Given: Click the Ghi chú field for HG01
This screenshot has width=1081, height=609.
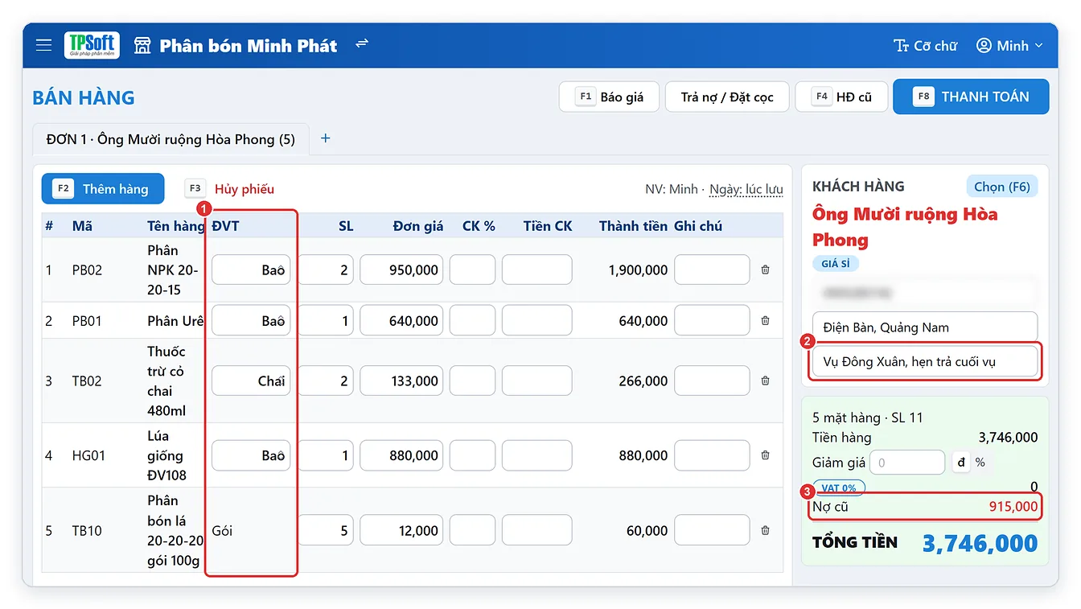Looking at the screenshot, I should [x=712, y=455].
